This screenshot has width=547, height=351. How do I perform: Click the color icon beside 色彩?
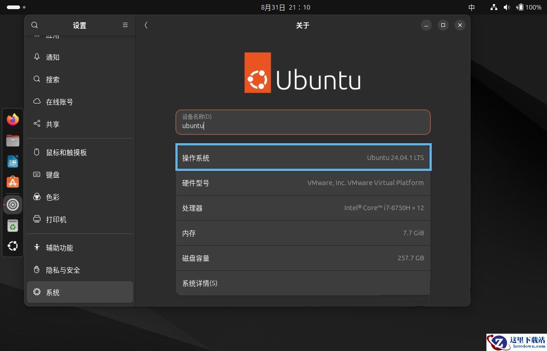[37, 197]
